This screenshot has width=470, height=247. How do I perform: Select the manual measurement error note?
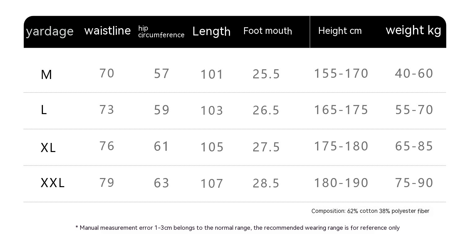click(x=238, y=228)
